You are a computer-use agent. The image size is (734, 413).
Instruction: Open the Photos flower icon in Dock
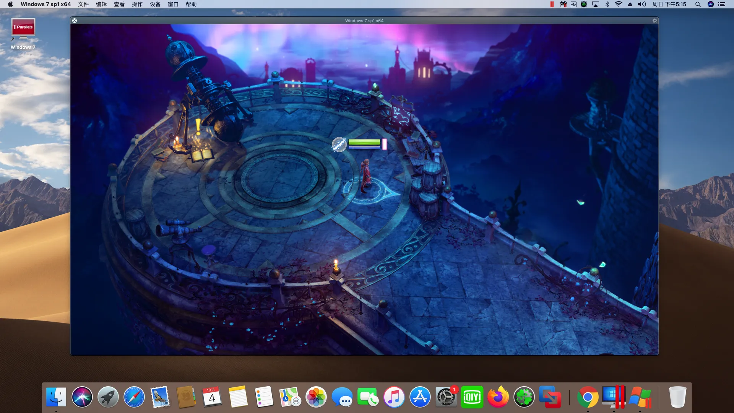316,397
